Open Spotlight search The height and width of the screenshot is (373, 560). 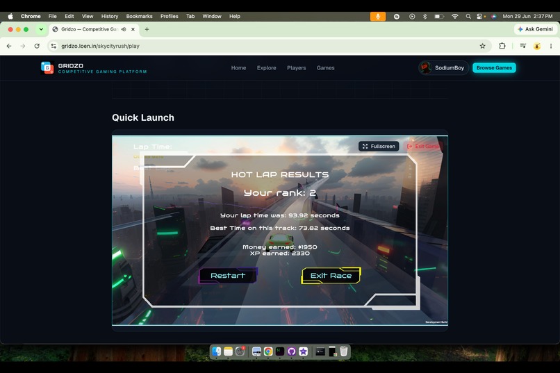(x=468, y=17)
